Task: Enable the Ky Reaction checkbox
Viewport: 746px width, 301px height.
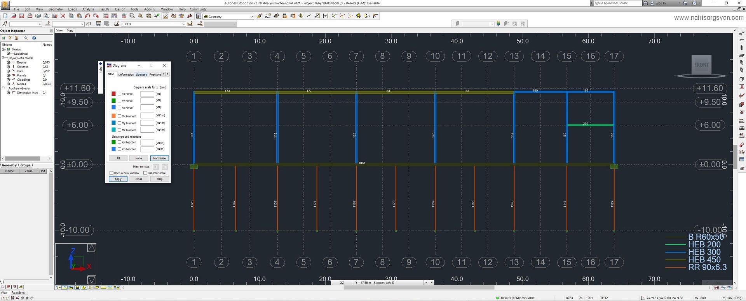Action: [x=120, y=142]
